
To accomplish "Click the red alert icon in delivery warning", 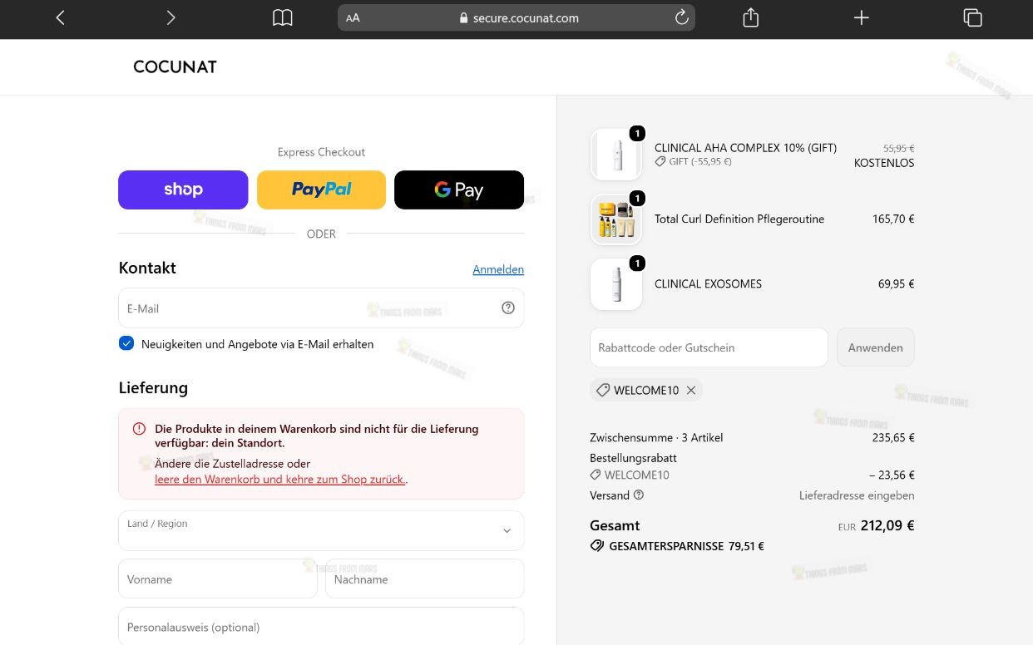I will coord(139,429).
